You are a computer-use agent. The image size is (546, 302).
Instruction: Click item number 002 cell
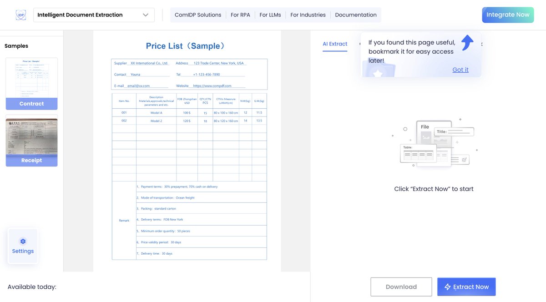tap(124, 121)
